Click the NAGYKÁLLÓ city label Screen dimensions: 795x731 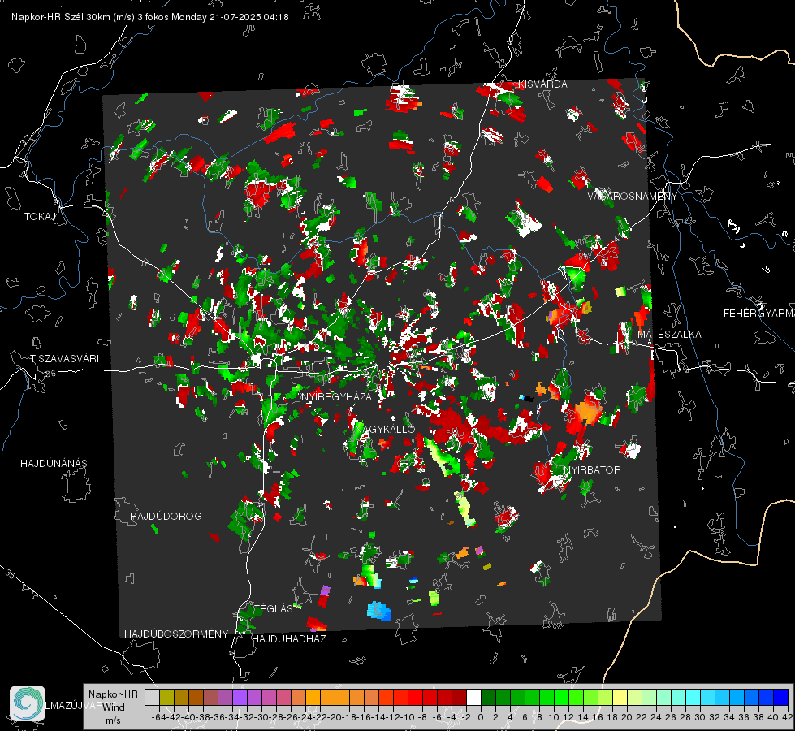click(385, 429)
